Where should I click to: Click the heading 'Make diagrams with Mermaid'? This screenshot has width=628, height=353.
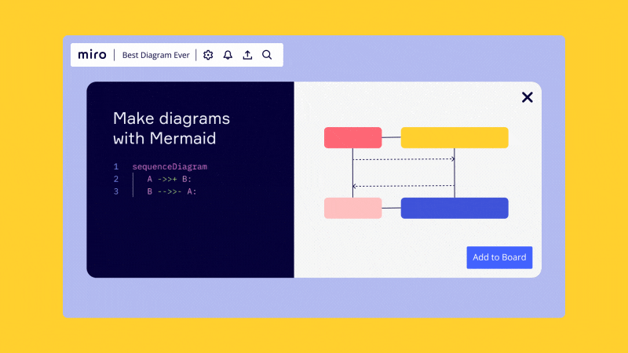[x=171, y=129]
